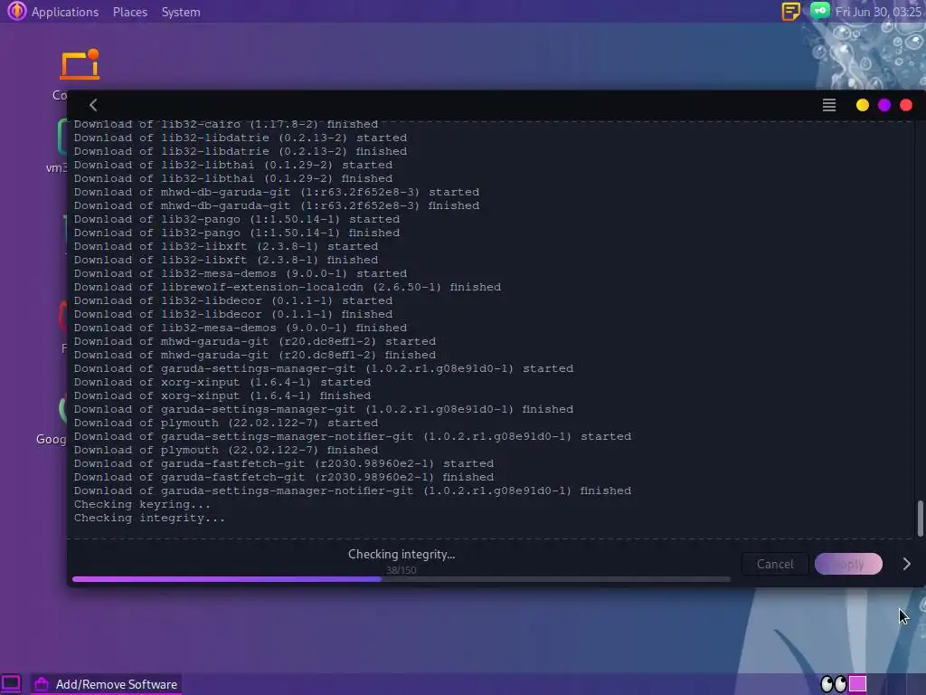Click the plymouth (22.02.122-7) started line

point(226,423)
